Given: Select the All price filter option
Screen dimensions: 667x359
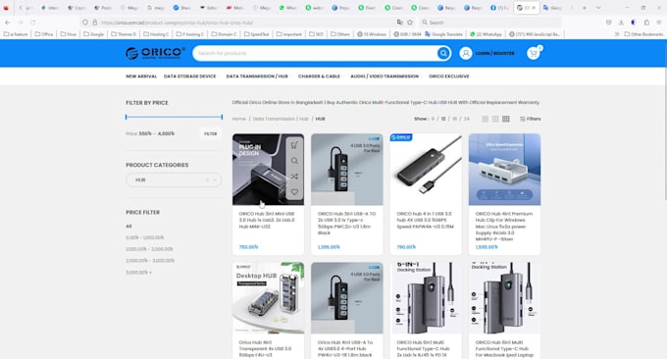Looking at the screenshot, I should [128, 227].
